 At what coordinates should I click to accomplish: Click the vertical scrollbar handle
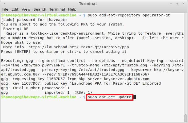coord(185,118)
